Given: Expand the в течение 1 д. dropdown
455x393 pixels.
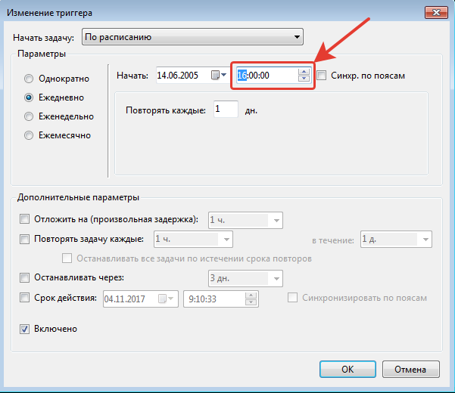Looking at the screenshot, I should click(x=396, y=240).
